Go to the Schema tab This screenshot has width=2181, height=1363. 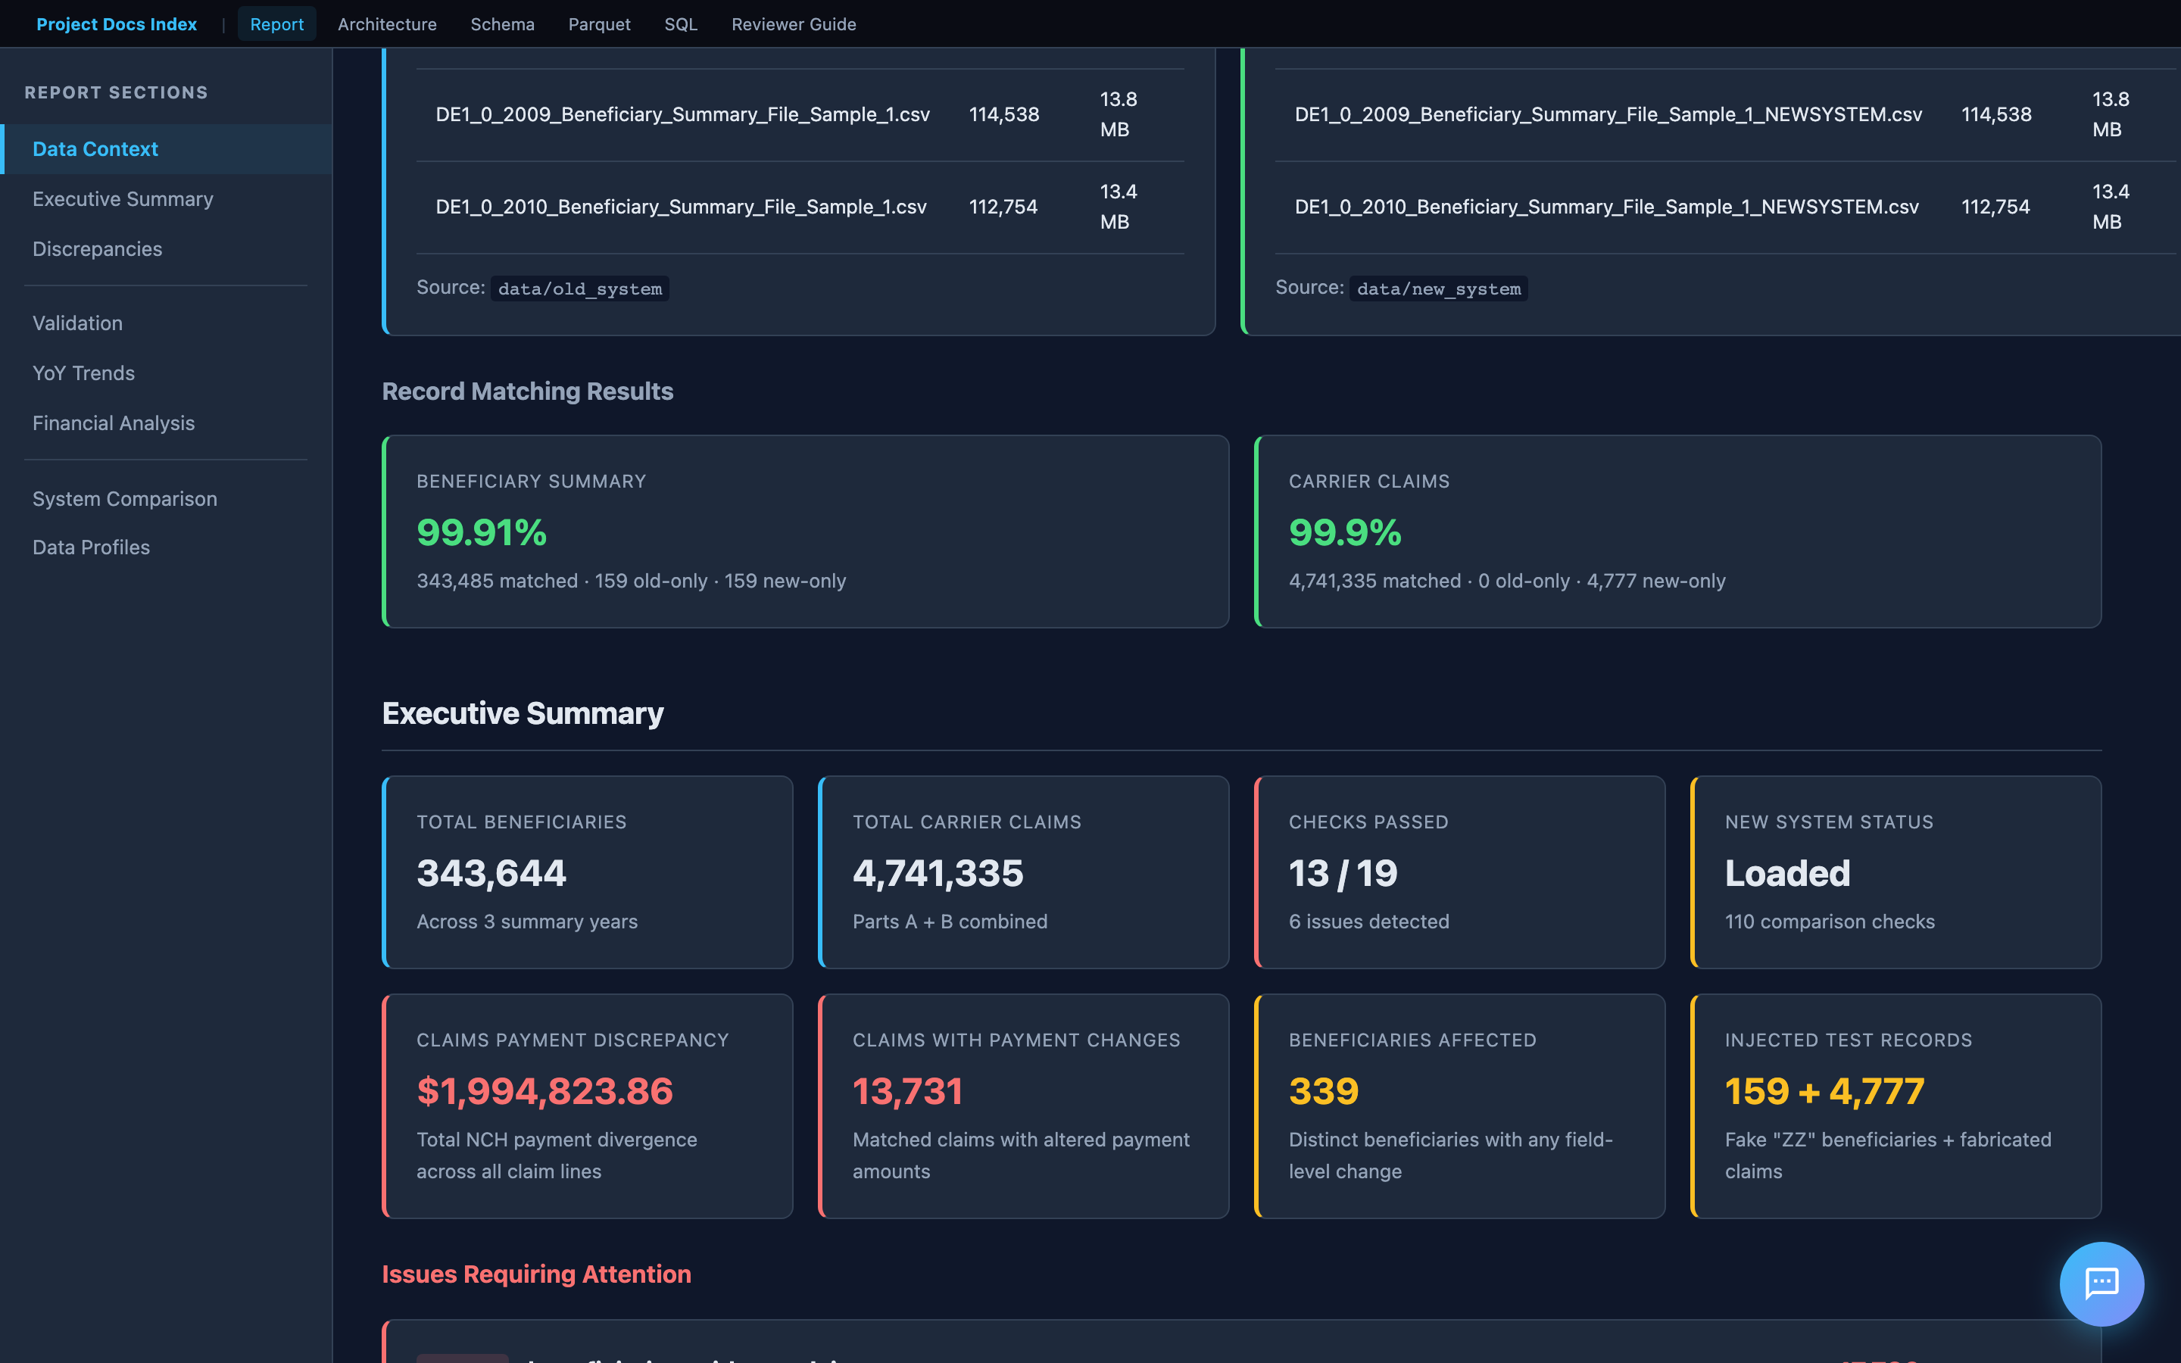(502, 24)
